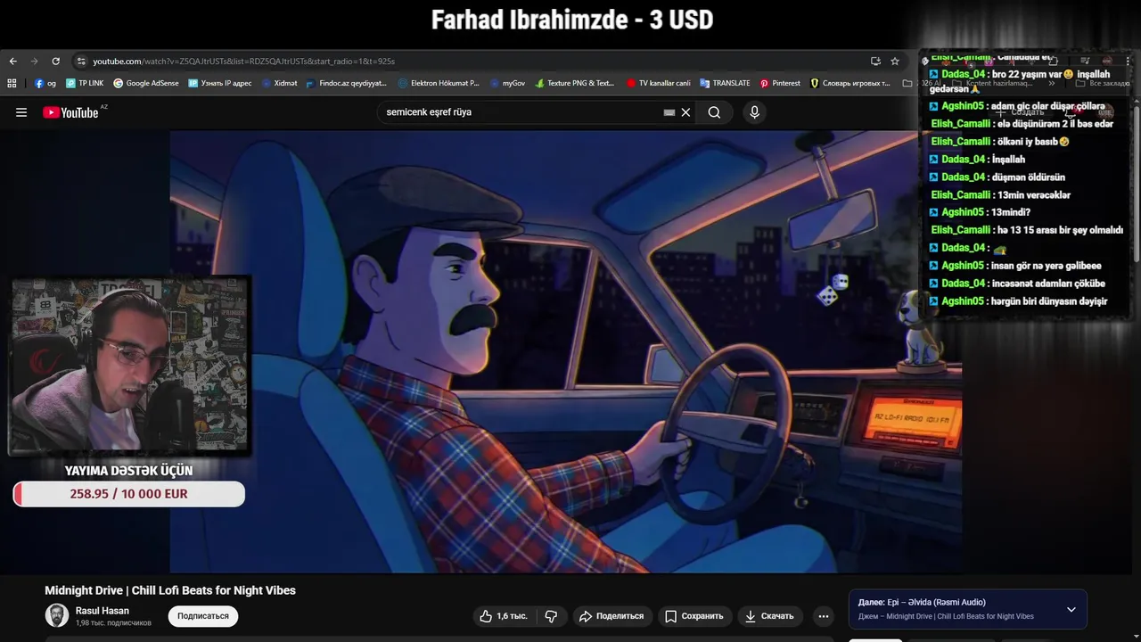Like the video (1,6 тыс.)
The width and height of the screenshot is (1141, 642).
point(504,616)
